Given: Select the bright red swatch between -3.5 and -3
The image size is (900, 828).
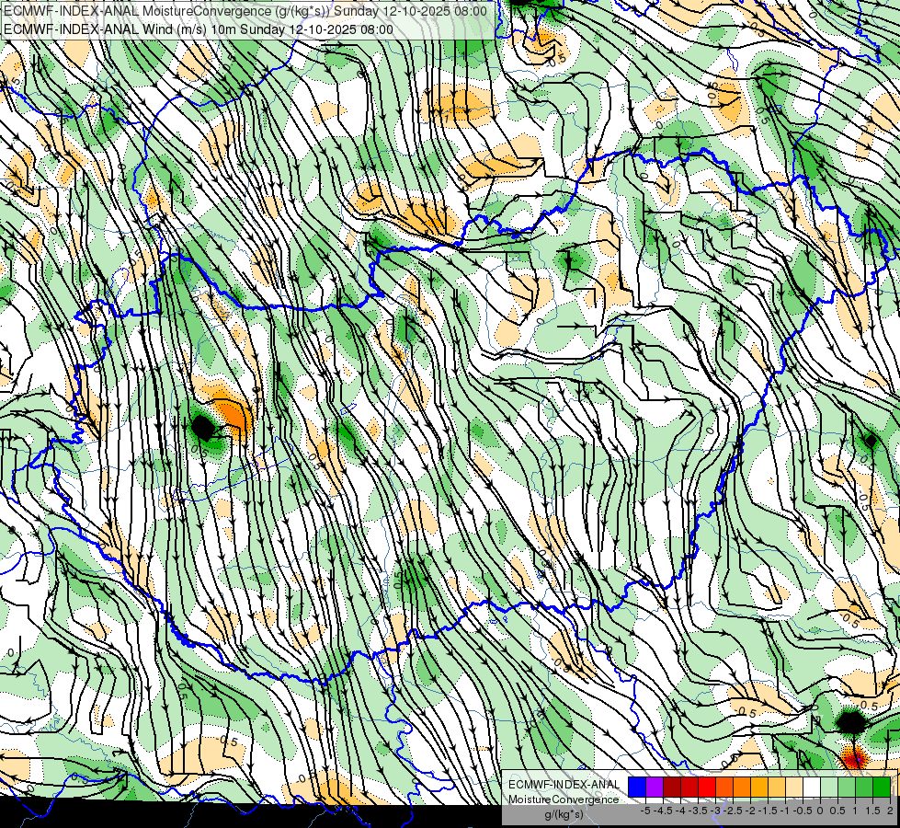Looking at the screenshot, I should (x=707, y=787).
